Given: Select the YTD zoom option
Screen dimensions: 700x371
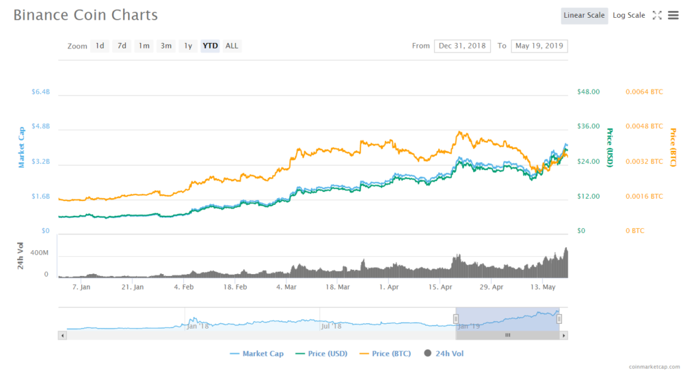Looking at the screenshot, I should pos(210,46).
